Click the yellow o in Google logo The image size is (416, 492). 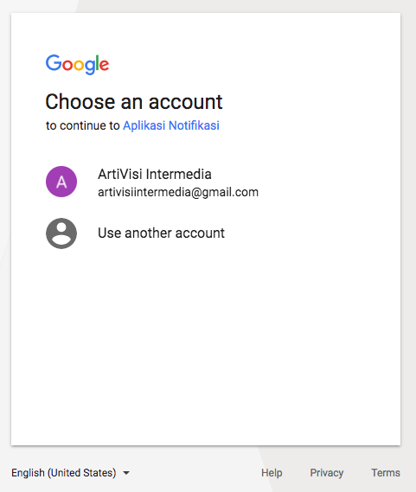pyautogui.click(x=79, y=65)
